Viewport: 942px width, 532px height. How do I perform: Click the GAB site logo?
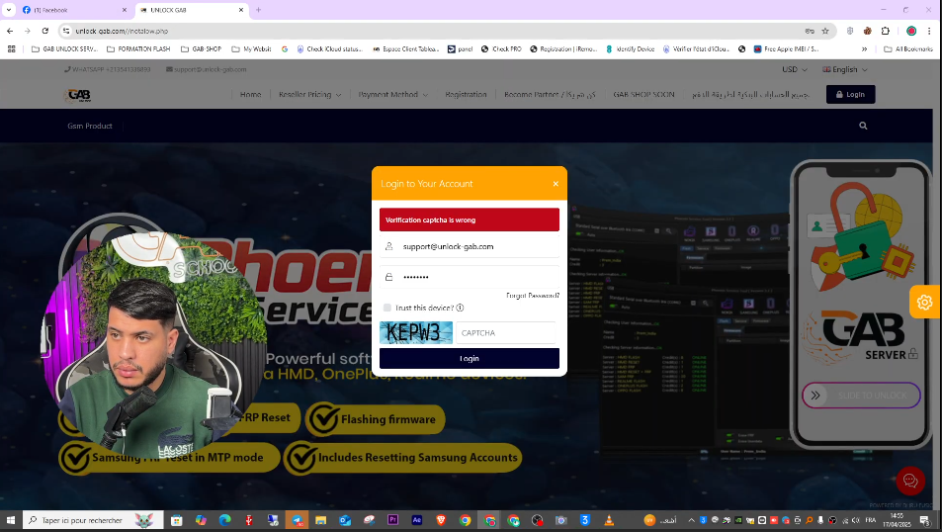point(78,95)
